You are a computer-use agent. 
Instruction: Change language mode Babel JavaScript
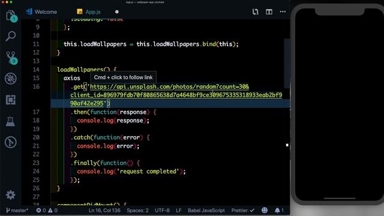(x=206, y=211)
